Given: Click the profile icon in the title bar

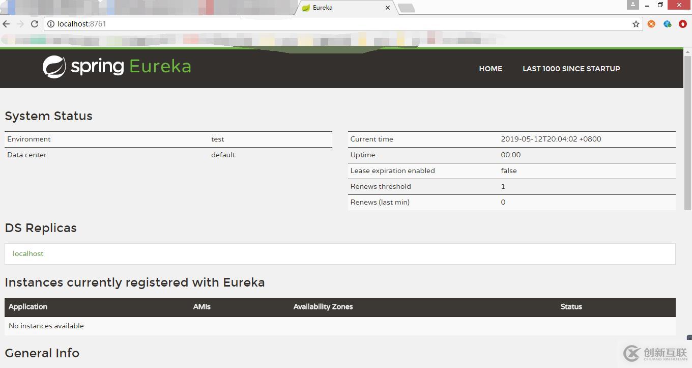Looking at the screenshot, I should tap(632, 5).
